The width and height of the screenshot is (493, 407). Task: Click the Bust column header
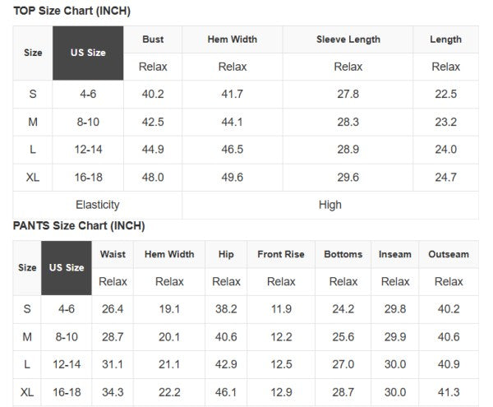click(153, 39)
